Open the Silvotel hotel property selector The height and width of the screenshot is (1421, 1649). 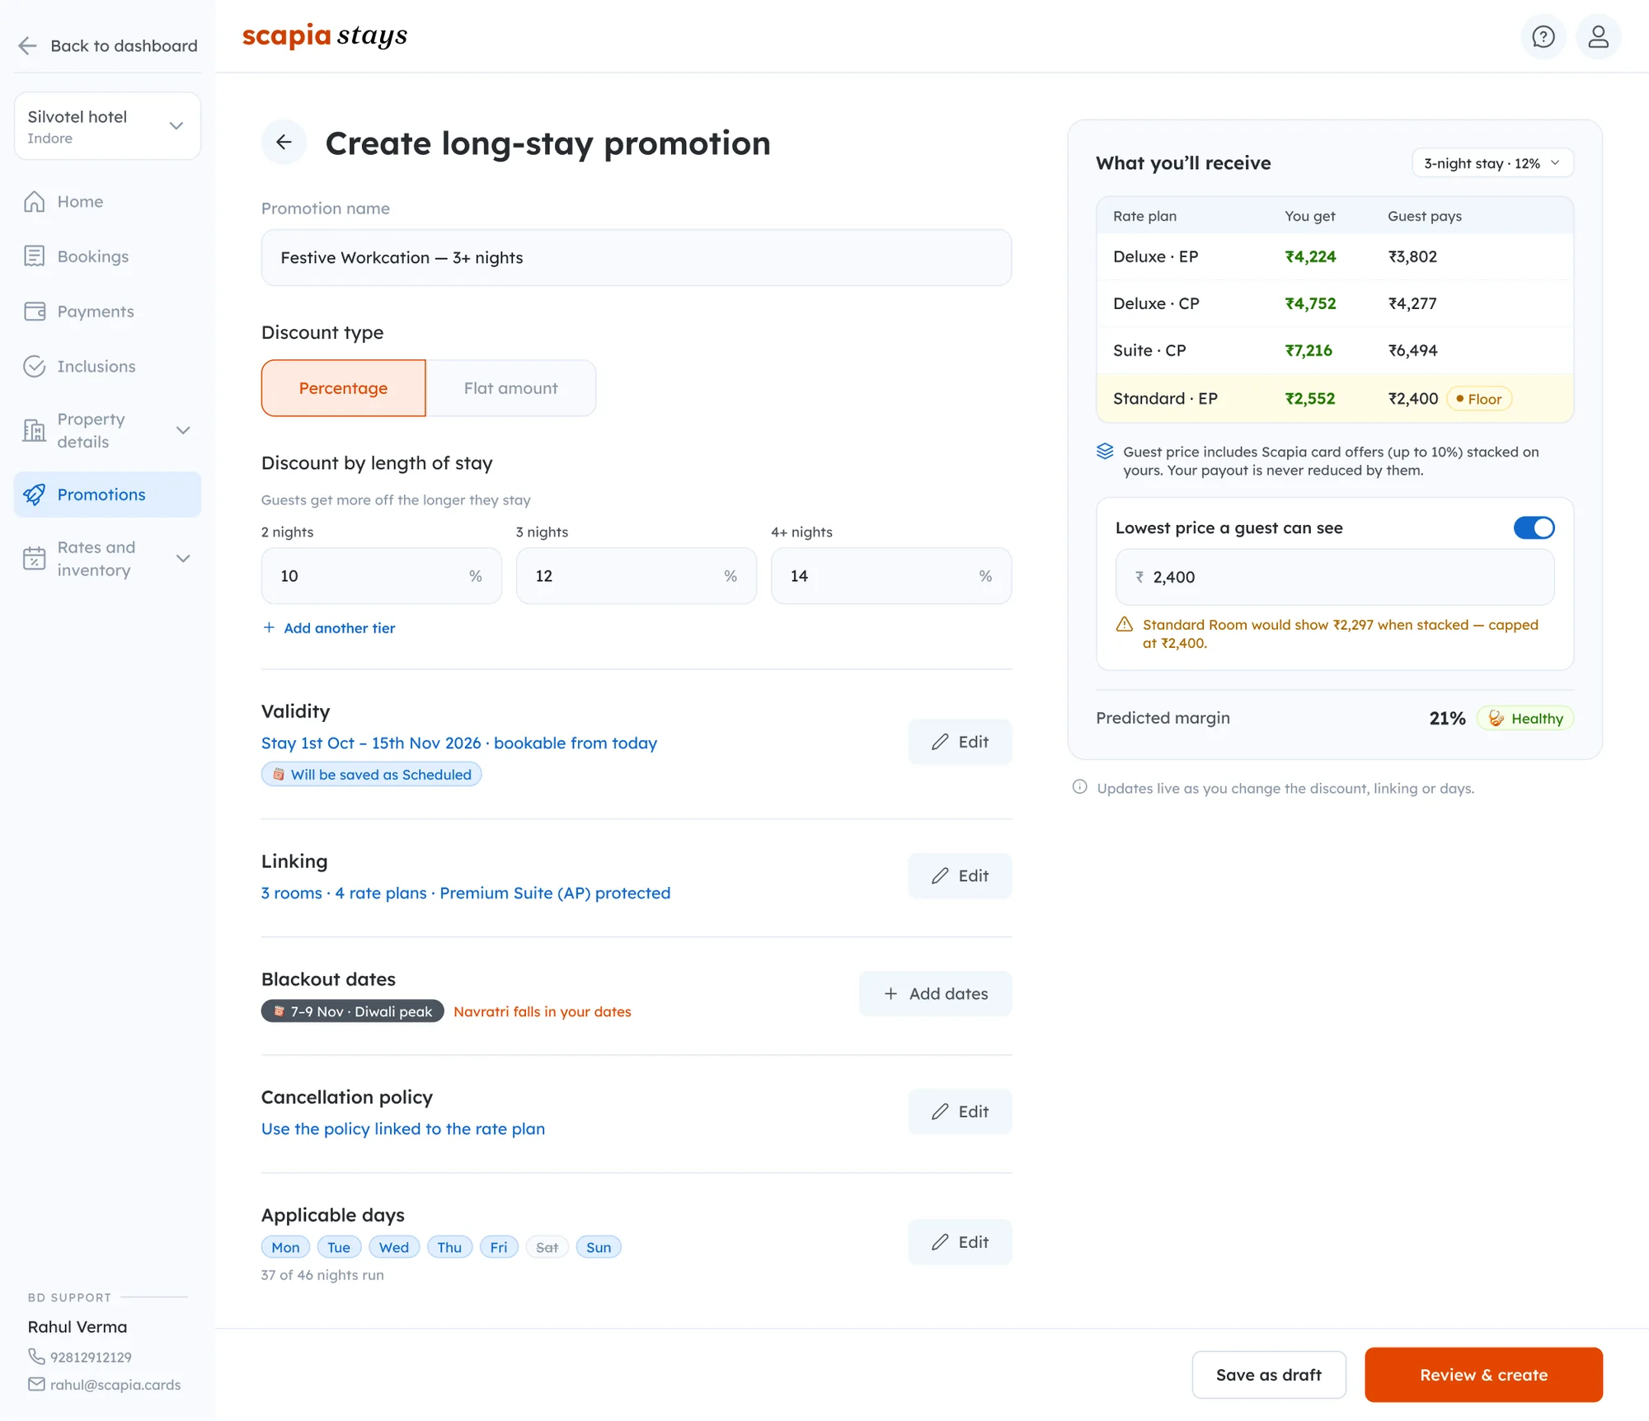click(x=107, y=126)
